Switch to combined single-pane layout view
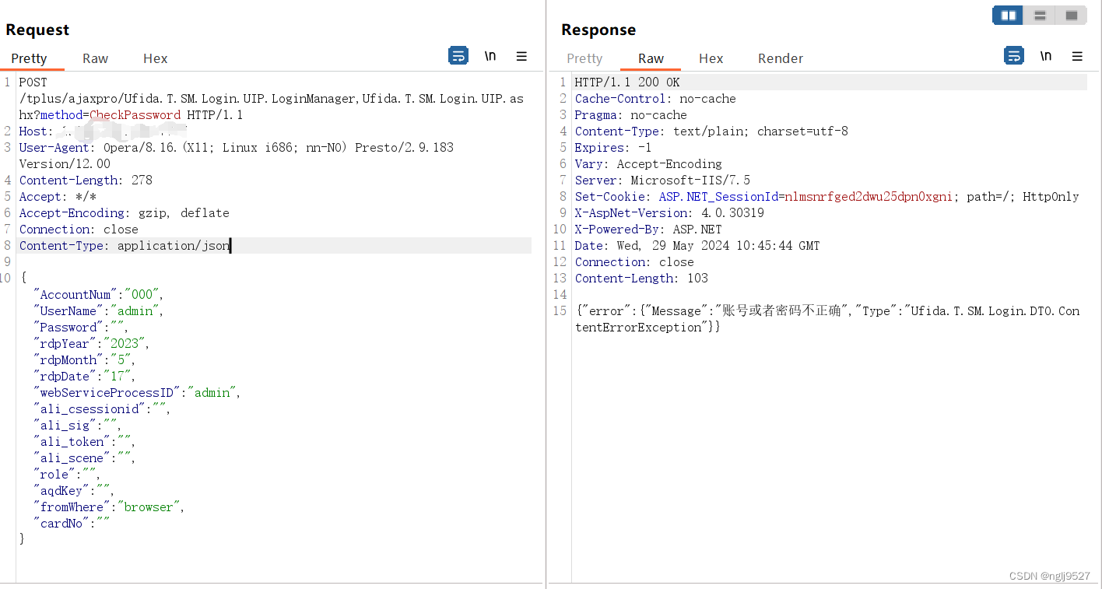Screen dimensions: 1102x589 click(x=1072, y=16)
